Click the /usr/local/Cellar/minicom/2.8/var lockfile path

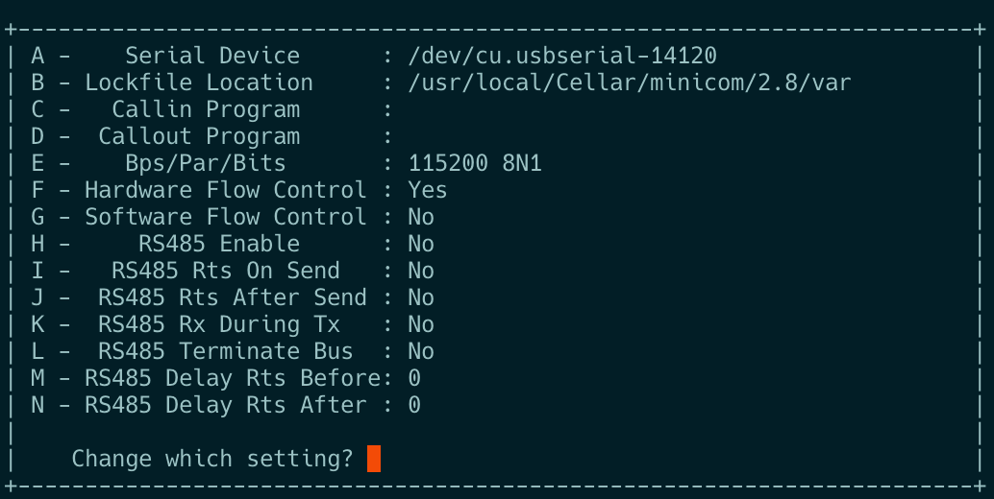pyautogui.click(x=630, y=83)
